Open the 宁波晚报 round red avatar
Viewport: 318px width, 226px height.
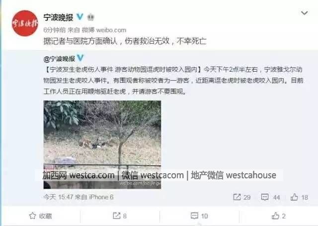click(25, 23)
